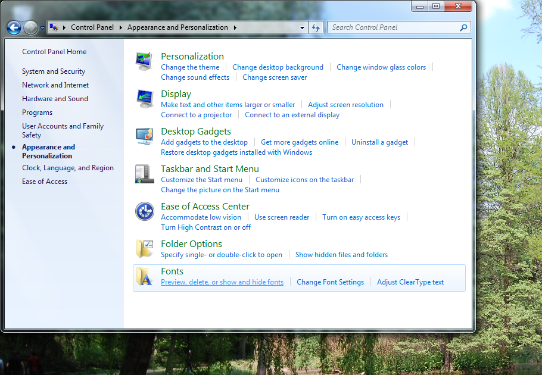Viewport: 542px width, 375px height.
Task: Go back with the blue Back arrow
Action: pos(14,27)
